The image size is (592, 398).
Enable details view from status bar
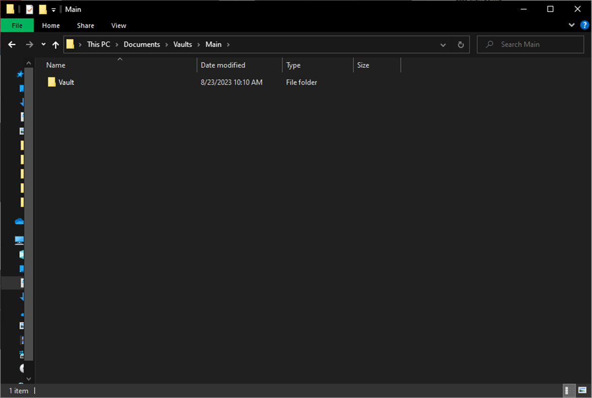coord(568,390)
